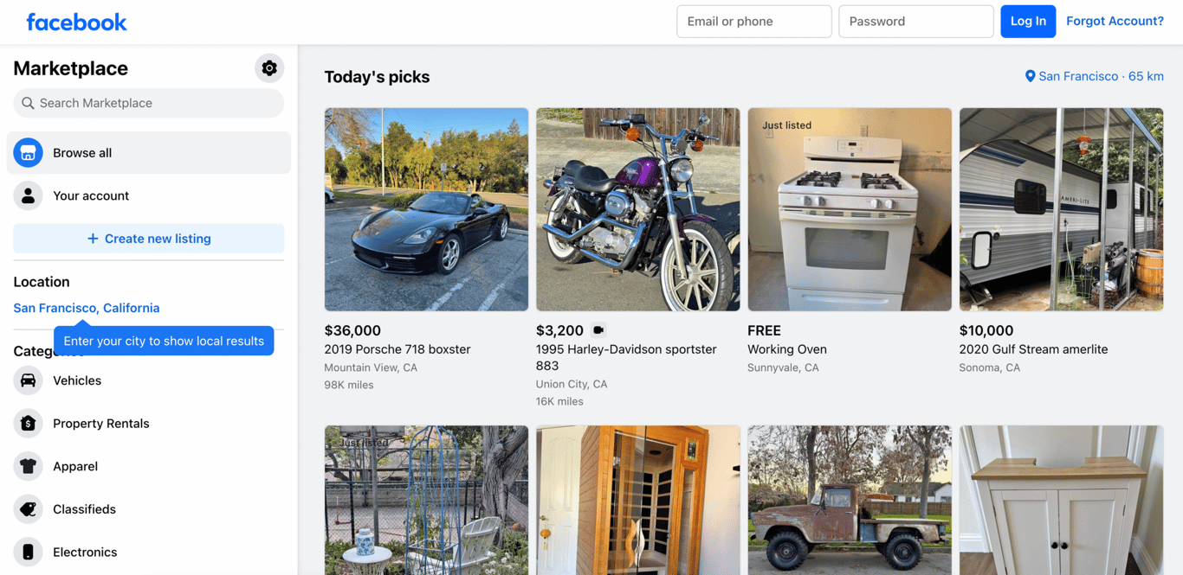Click Create new listing

click(x=148, y=239)
